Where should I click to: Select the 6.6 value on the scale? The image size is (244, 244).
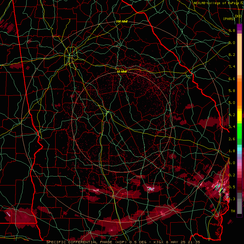tap(232, 79)
